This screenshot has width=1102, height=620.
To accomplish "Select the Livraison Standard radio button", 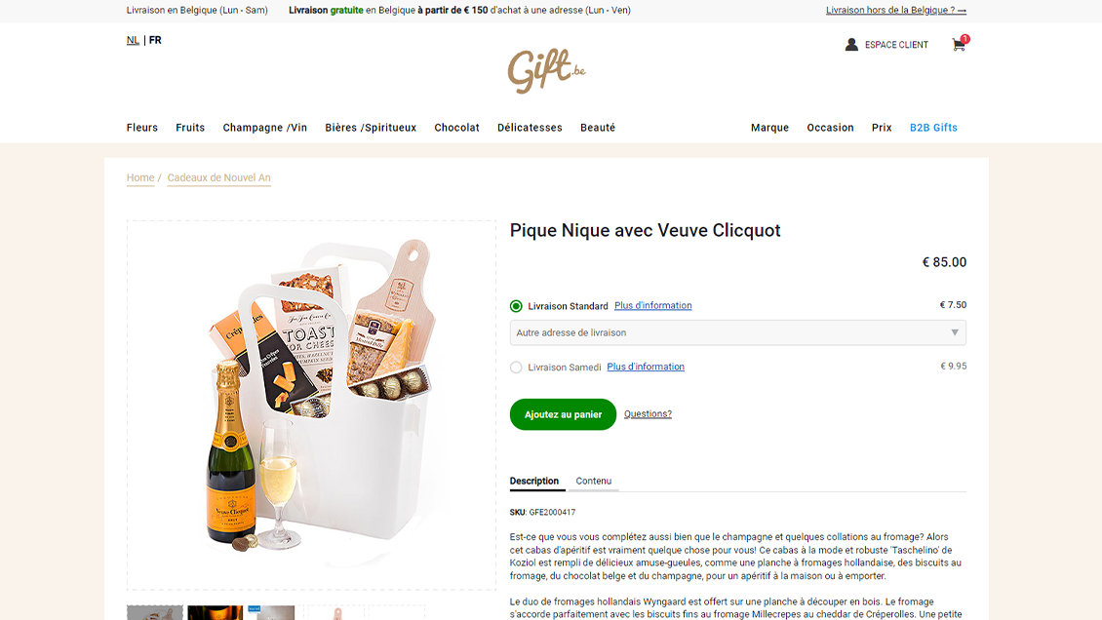I will [516, 306].
